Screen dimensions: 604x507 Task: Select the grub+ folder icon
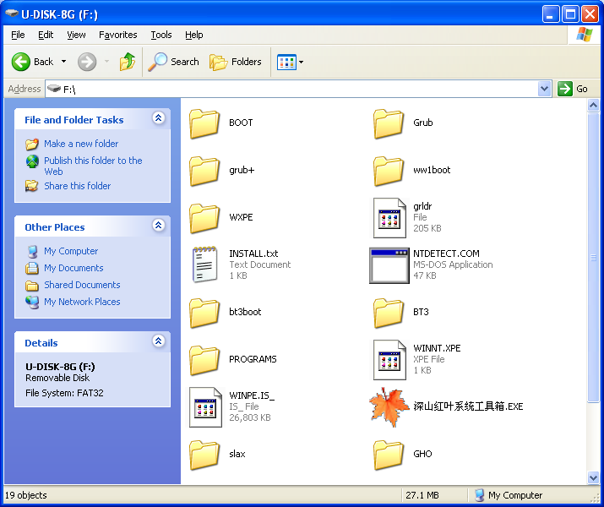[204, 171]
